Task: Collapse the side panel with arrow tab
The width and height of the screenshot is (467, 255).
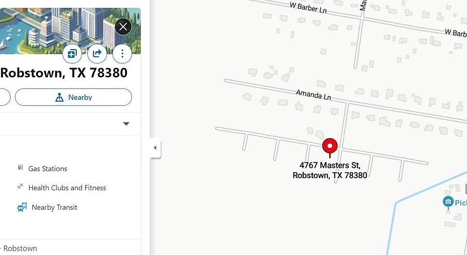Action: 155,148
